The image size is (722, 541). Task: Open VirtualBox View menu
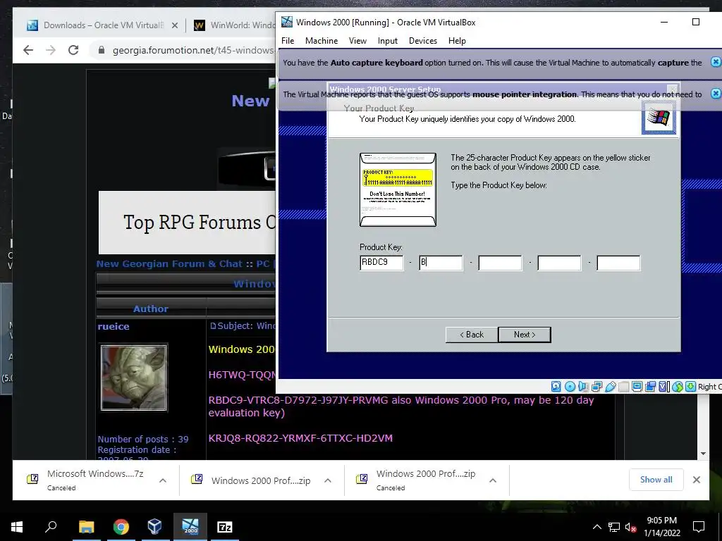coord(357,41)
